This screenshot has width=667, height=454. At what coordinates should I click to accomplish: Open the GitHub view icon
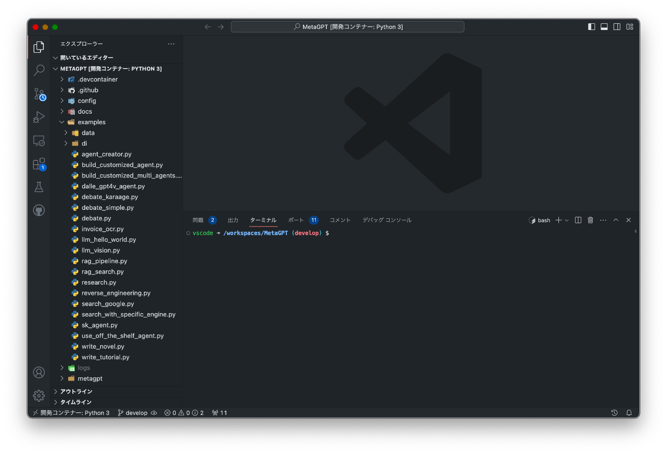[39, 210]
